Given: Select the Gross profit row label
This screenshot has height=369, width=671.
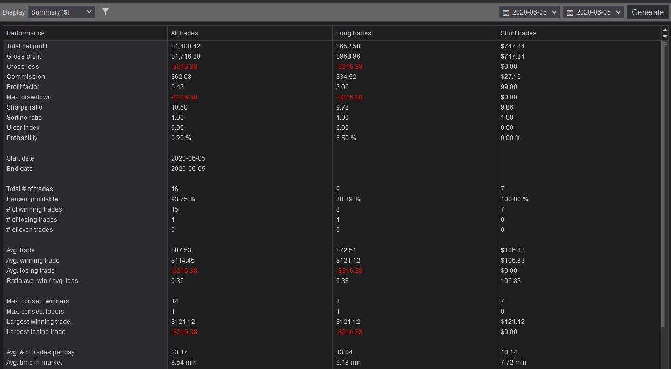Looking at the screenshot, I should click(x=24, y=56).
